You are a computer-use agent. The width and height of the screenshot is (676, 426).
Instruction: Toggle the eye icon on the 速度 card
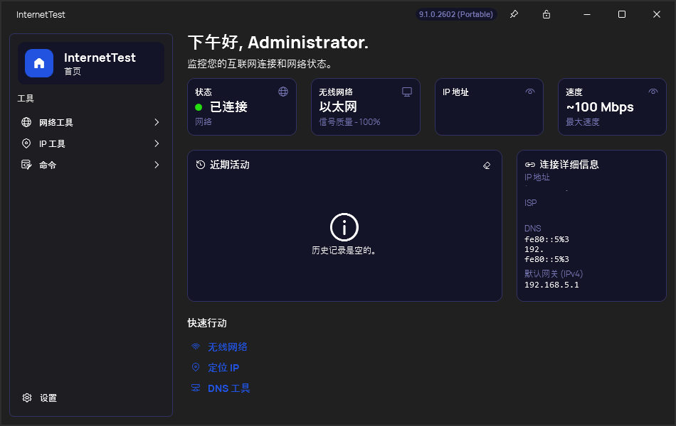[x=653, y=92]
